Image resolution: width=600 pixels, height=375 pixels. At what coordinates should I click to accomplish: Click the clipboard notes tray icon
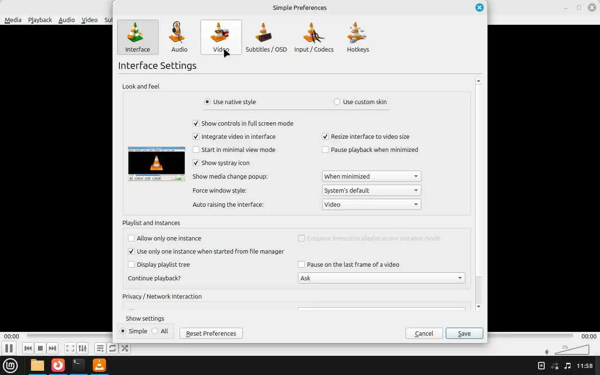tap(541, 366)
